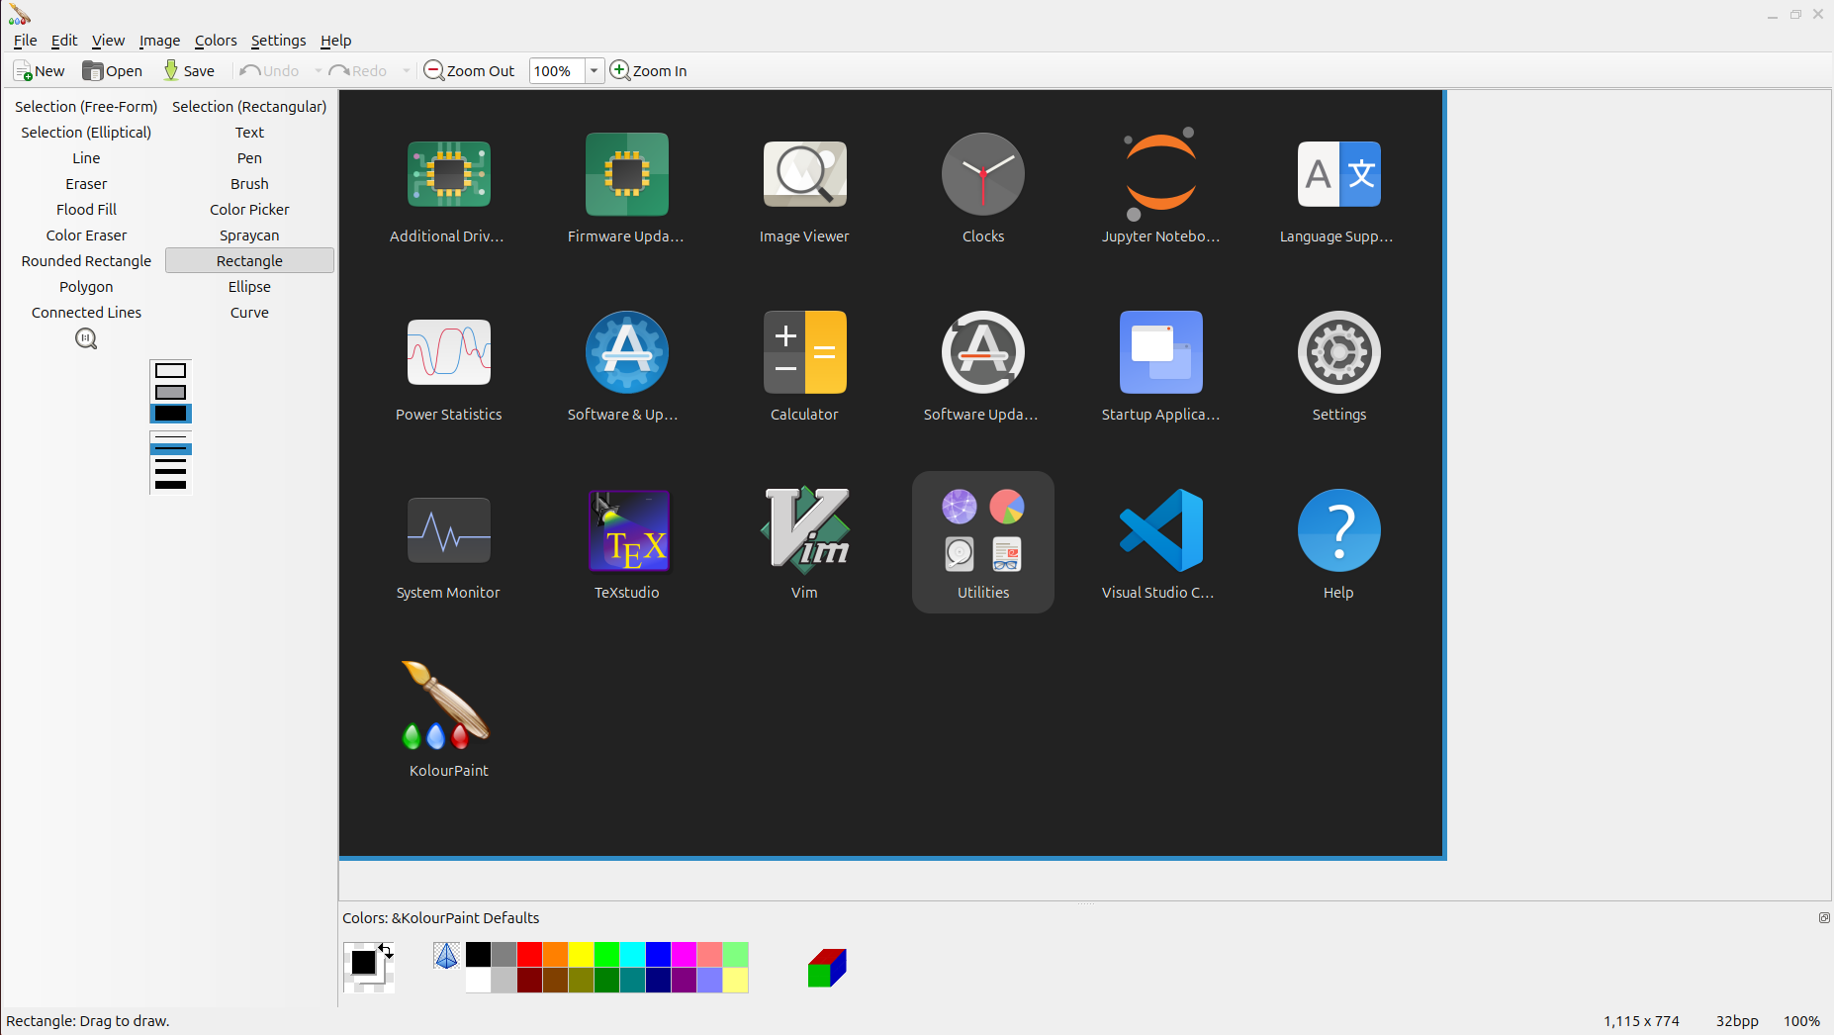
Task: Click the KolourPaint brush icon in canvas
Action: (447, 705)
